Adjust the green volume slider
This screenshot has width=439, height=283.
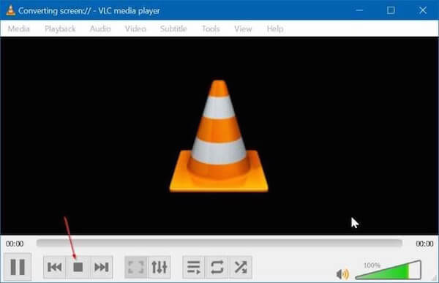(389, 270)
